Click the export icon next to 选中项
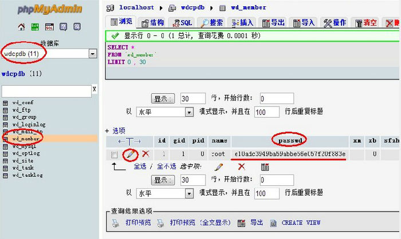The width and height of the screenshot is (401, 239). (x=265, y=167)
